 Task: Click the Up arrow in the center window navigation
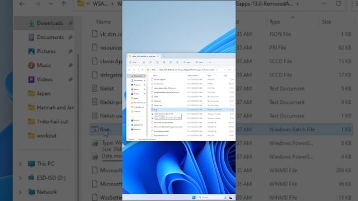143,70
